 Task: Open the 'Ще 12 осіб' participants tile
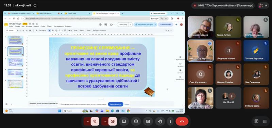pyautogui.click(x=228, y=98)
